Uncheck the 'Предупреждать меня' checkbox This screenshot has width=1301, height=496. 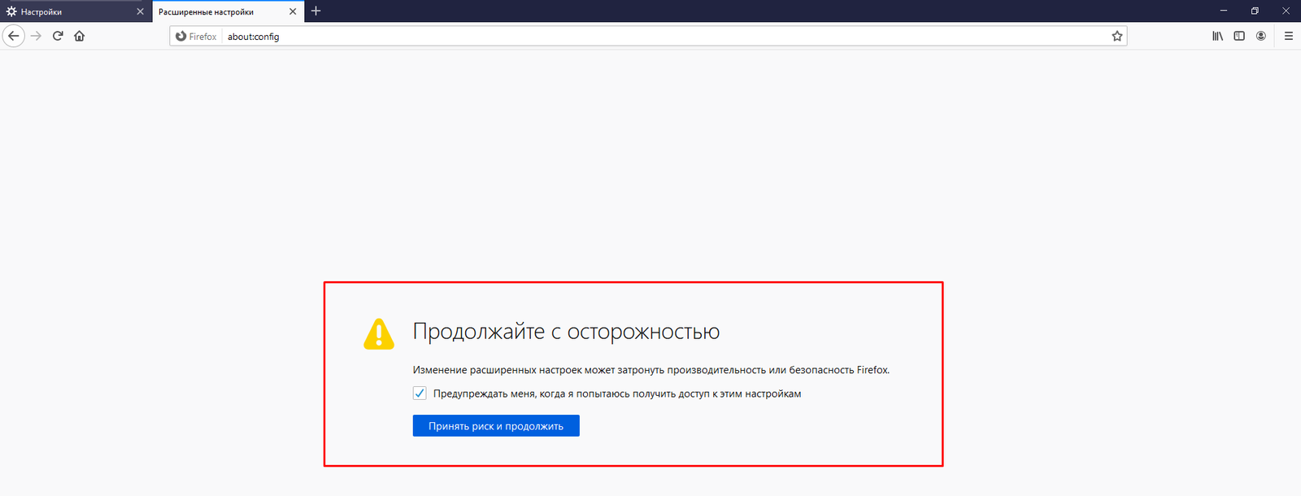point(420,394)
